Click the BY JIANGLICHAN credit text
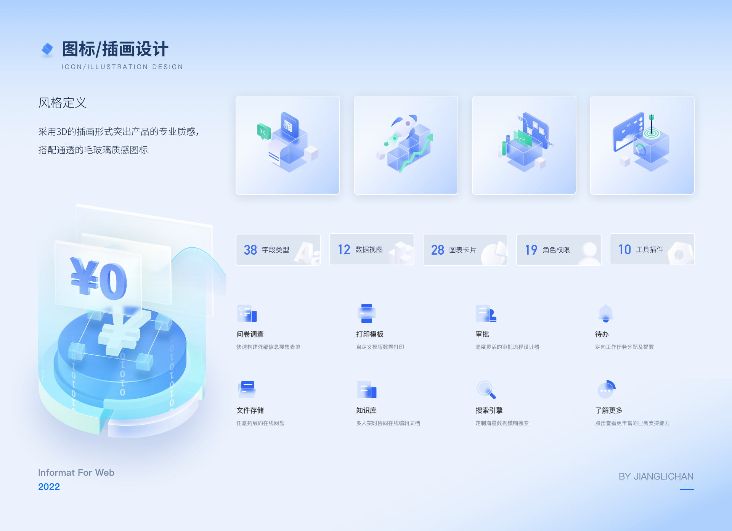Image resolution: width=732 pixels, height=531 pixels. point(656,476)
